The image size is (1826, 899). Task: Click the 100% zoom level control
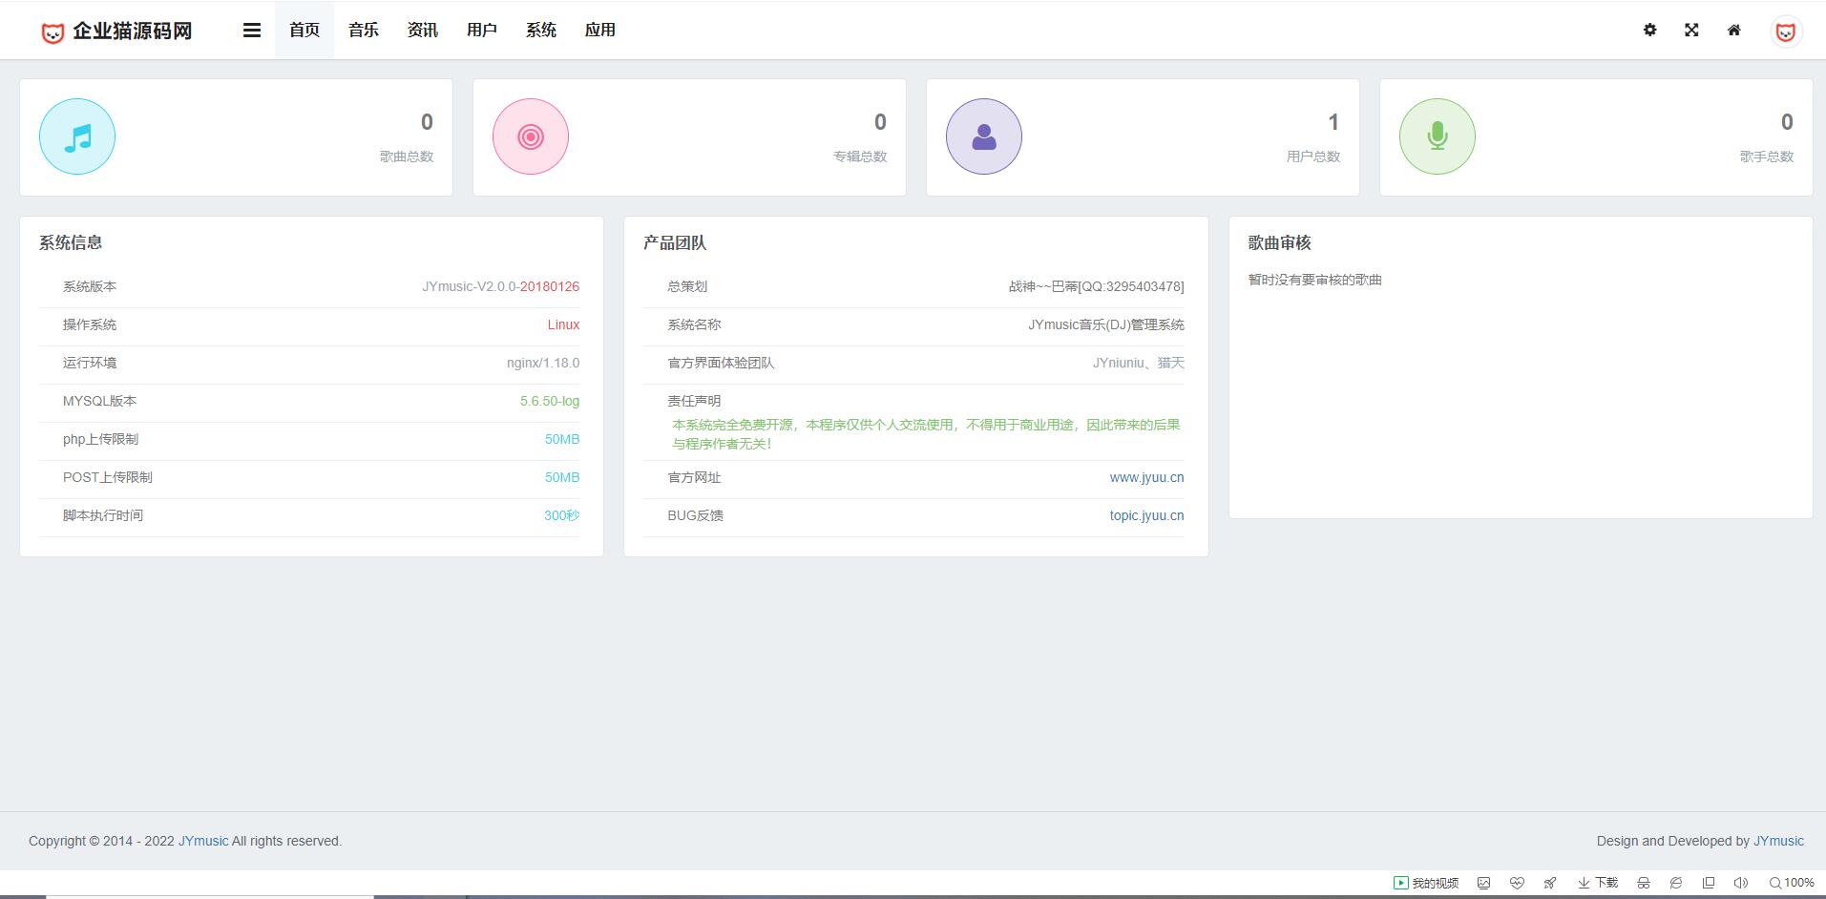pyautogui.click(x=1792, y=883)
